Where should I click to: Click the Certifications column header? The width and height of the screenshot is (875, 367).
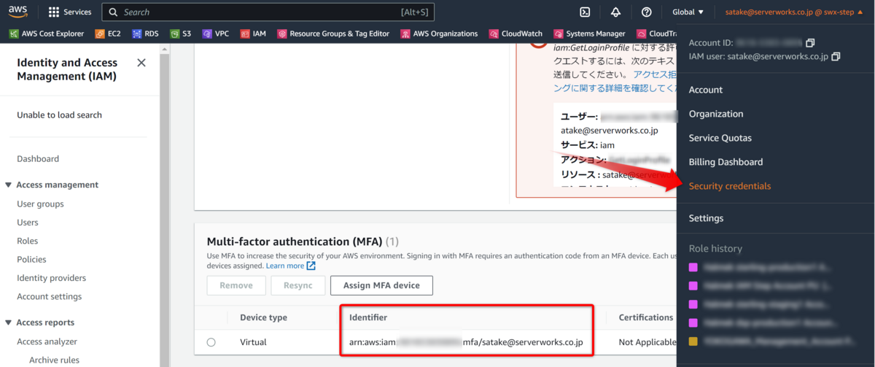(646, 317)
